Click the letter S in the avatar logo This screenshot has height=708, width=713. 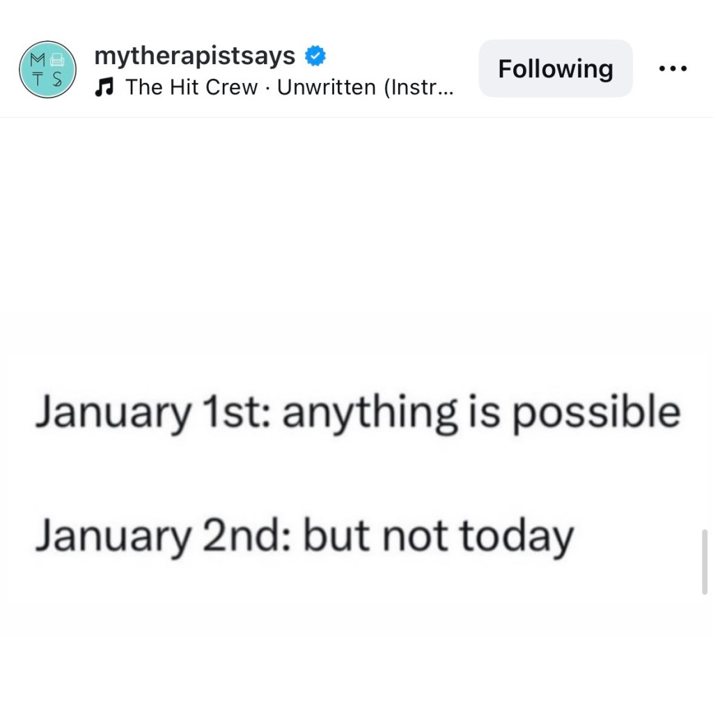pos(58,80)
